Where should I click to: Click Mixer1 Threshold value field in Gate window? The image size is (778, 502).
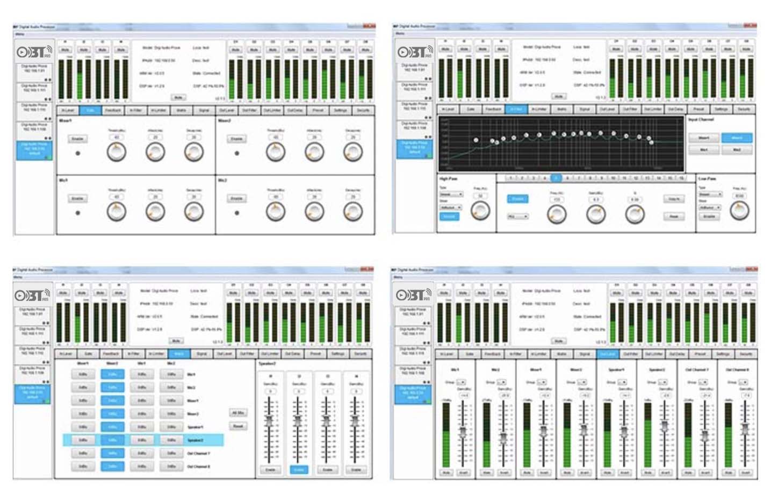(x=117, y=137)
